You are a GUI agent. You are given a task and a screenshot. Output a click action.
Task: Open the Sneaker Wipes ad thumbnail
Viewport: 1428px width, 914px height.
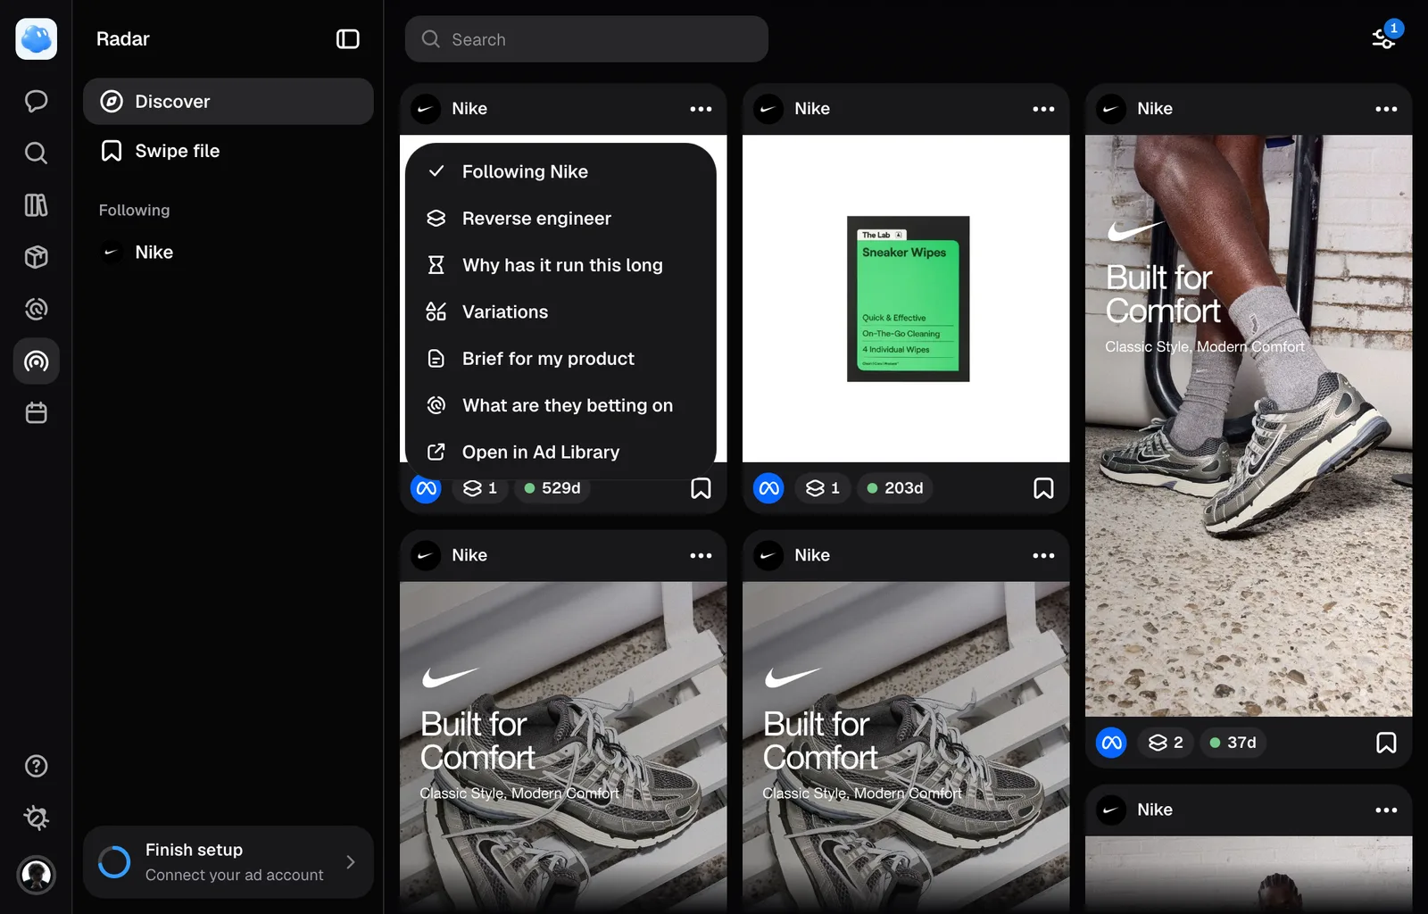click(x=906, y=299)
